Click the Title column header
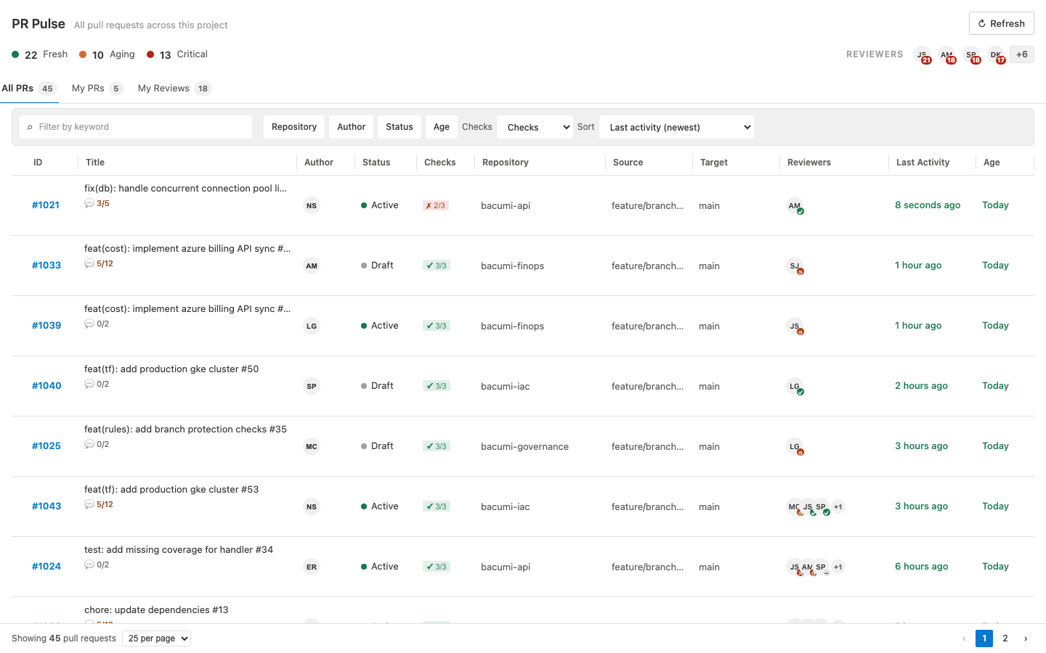The image size is (1046, 653). (95, 163)
